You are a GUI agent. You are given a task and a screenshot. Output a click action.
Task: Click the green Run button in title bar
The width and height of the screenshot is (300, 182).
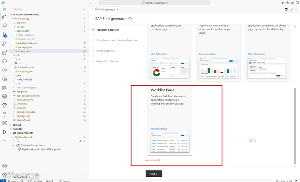click(282, 3)
